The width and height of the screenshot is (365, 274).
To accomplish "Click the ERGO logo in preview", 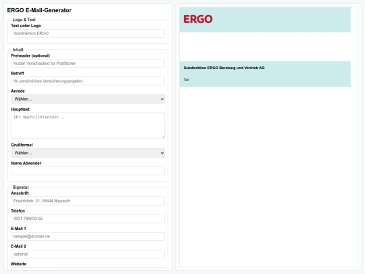I will tap(198, 19).
